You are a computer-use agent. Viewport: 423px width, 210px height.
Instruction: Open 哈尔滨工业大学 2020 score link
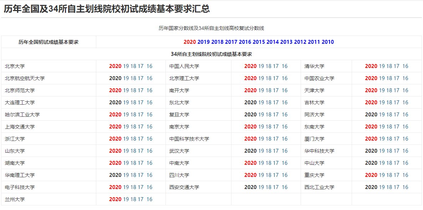(115, 115)
